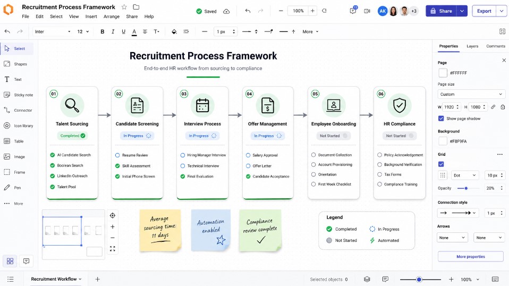Switch to the Comments tab
This screenshot has height=286, width=509.
pos(495,46)
